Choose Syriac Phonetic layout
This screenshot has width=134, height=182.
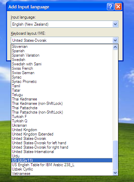point(62,82)
